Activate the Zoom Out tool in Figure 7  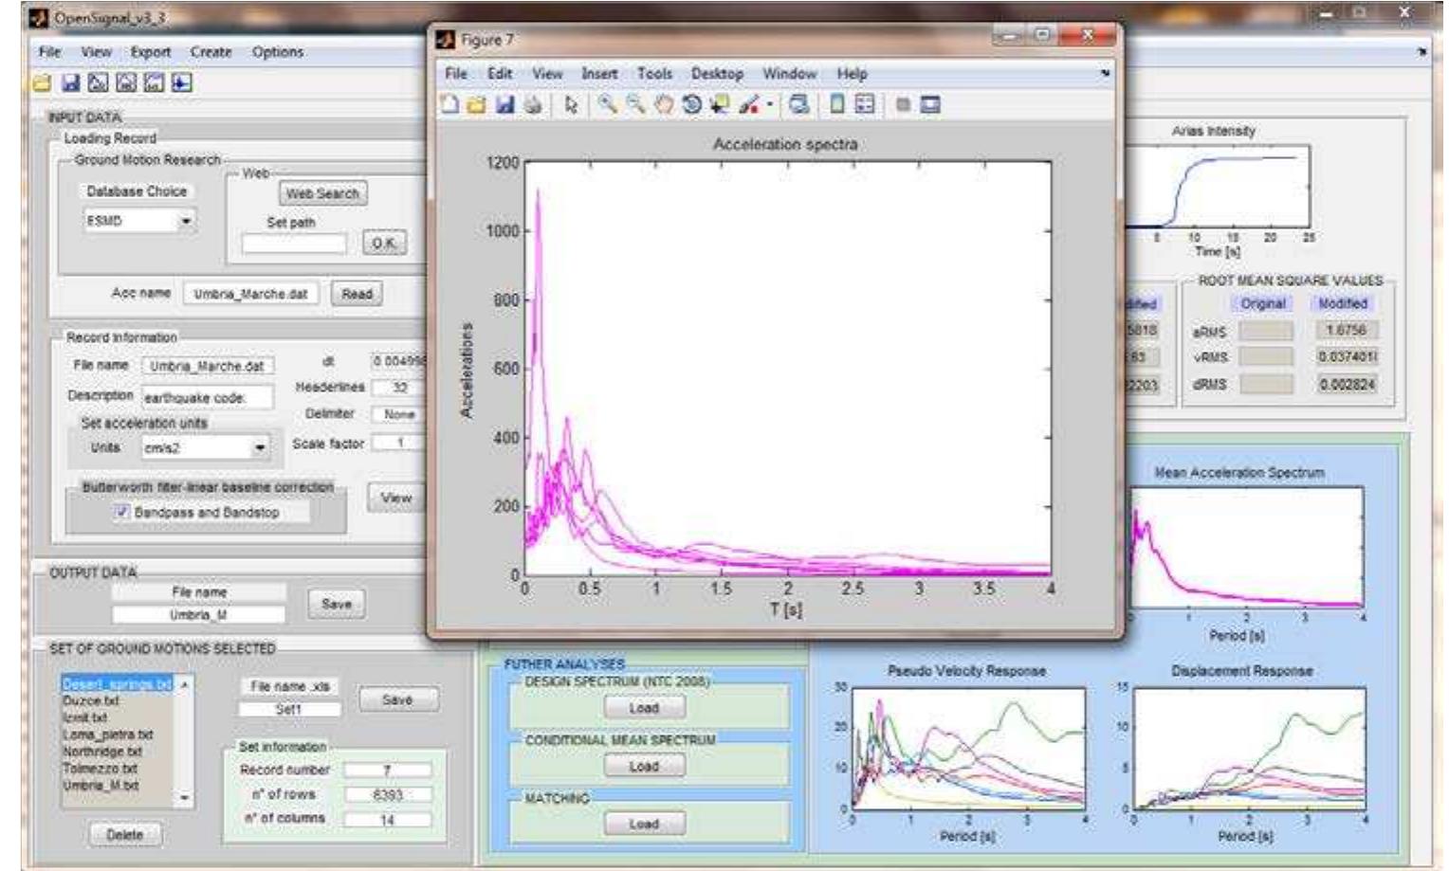pos(635,105)
